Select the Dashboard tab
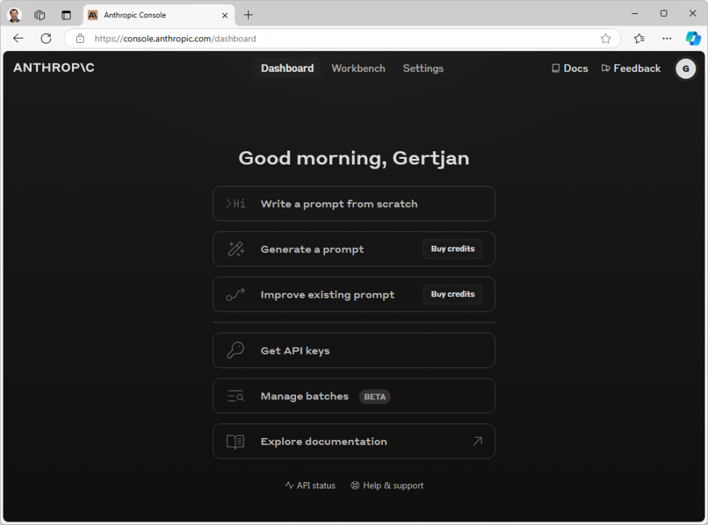Viewport: 708px width, 525px height. 287,68
